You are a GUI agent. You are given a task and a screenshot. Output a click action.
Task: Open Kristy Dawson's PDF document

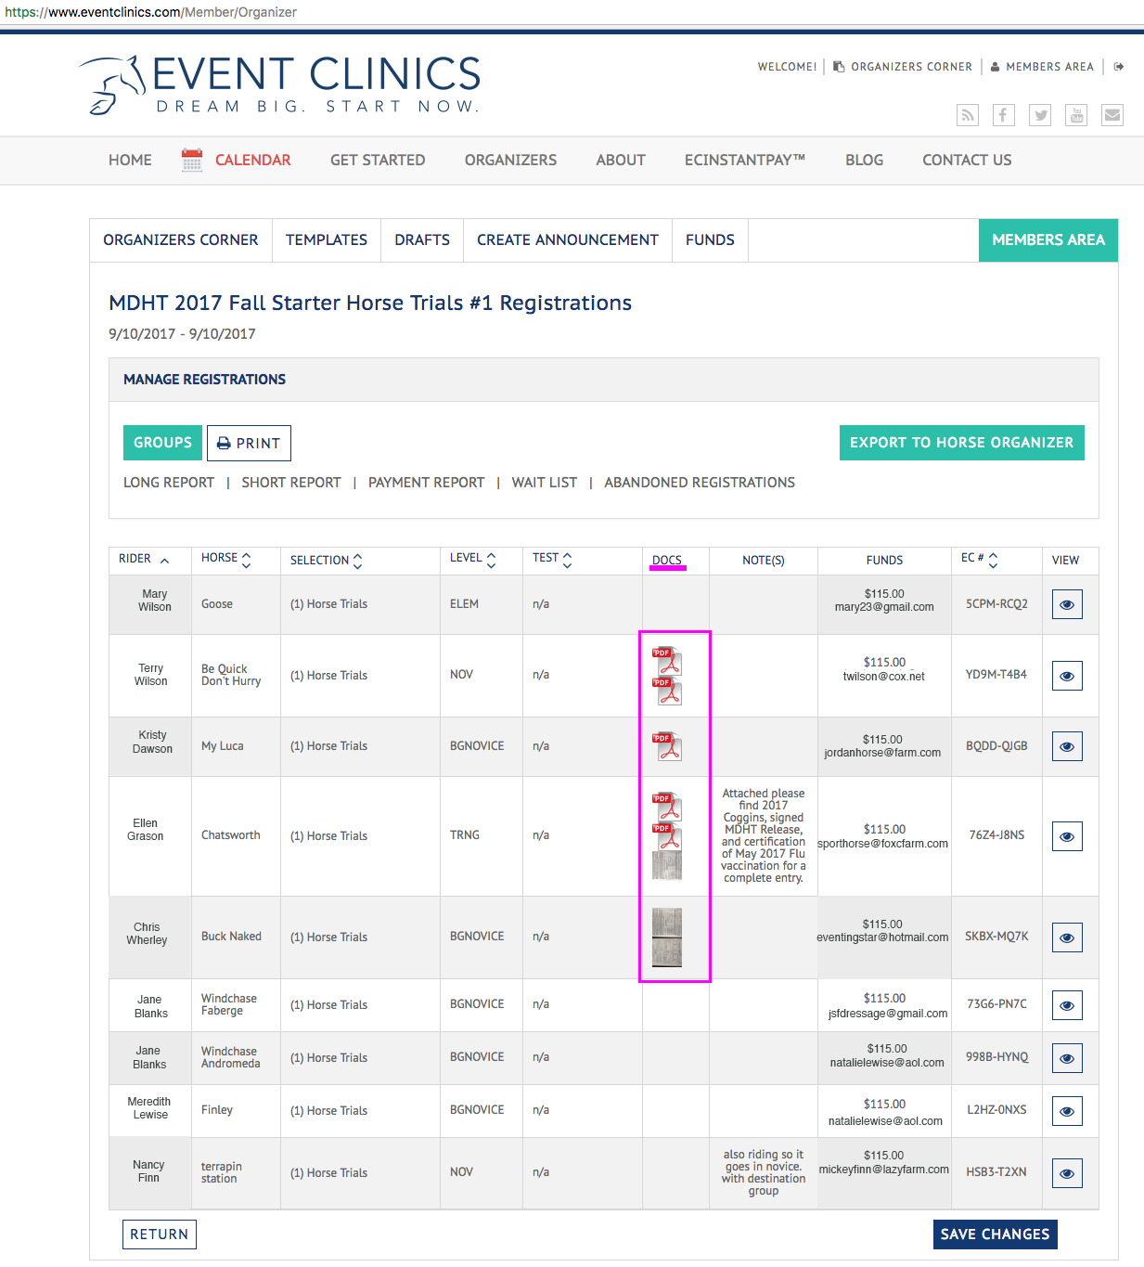667,746
